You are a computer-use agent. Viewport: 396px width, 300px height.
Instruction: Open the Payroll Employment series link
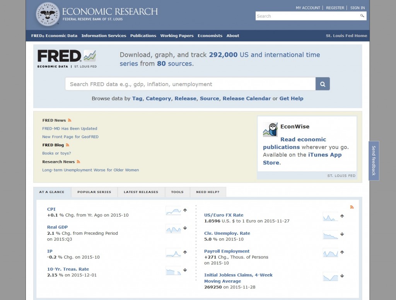coord(227,251)
